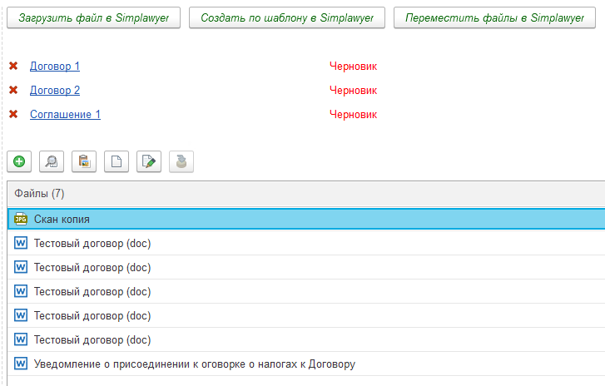
Task: Click red cross next to Соглашение 1
Action: coord(13,114)
